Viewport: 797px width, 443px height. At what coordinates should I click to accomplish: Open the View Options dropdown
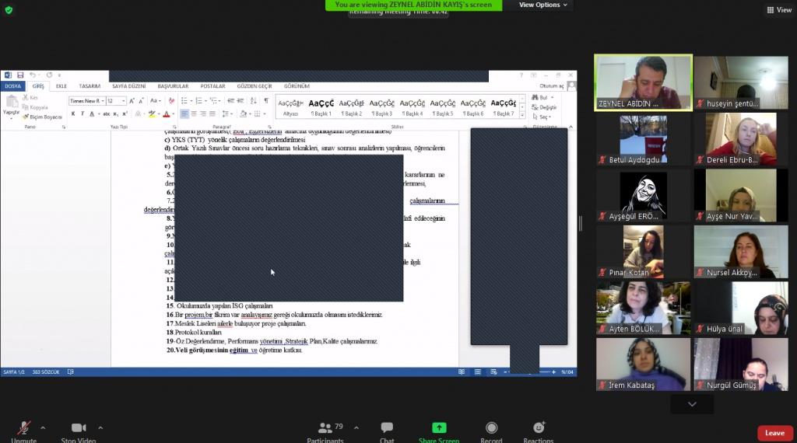click(543, 5)
